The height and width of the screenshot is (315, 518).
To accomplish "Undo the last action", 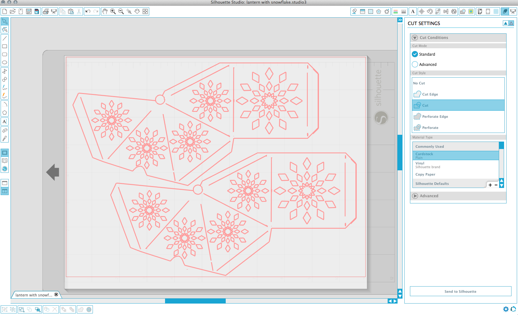I will click(x=88, y=11).
